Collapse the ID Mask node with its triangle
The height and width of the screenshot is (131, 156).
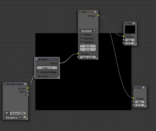pyautogui.click(x=37, y=59)
